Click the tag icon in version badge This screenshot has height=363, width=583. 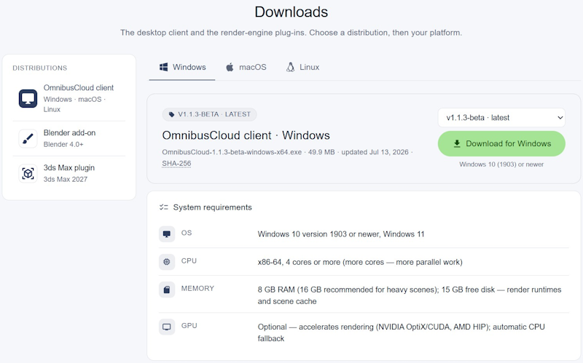tap(171, 114)
